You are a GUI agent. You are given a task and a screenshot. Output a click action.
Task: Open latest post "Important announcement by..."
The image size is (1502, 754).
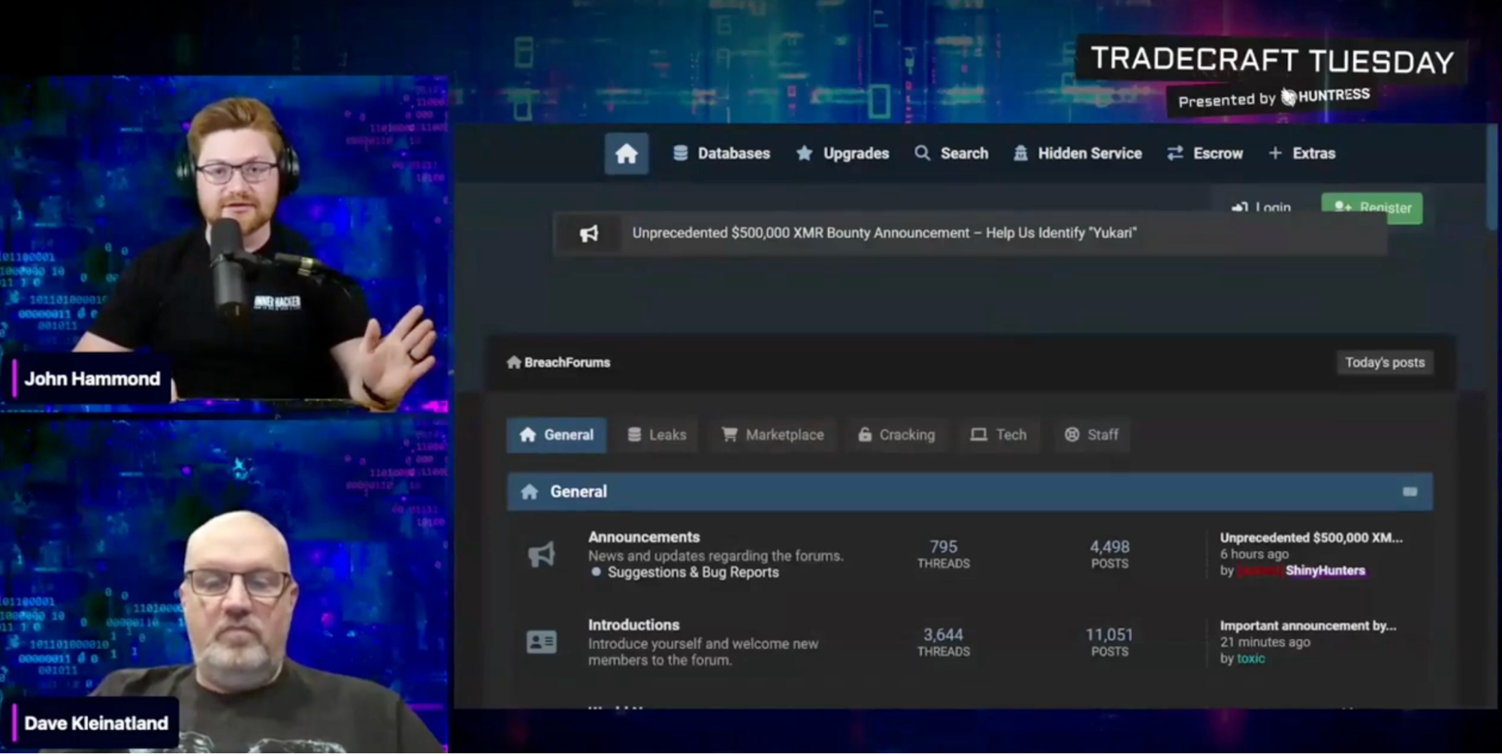coord(1308,626)
